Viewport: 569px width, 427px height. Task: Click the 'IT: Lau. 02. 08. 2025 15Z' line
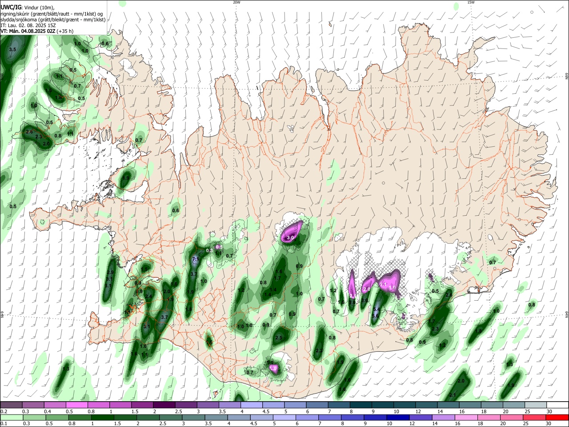click(28, 25)
